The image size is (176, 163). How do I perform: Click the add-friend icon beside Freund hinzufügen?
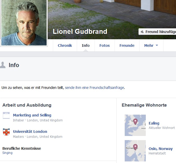click(x=142, y=32)
